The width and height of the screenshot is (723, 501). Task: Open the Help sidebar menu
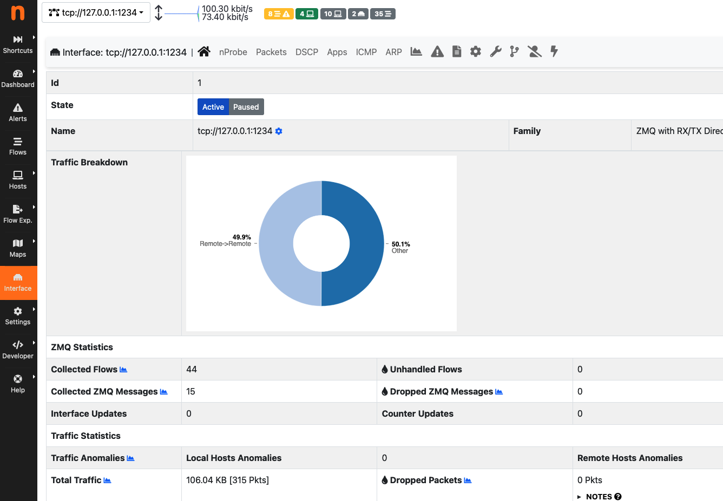18,384
